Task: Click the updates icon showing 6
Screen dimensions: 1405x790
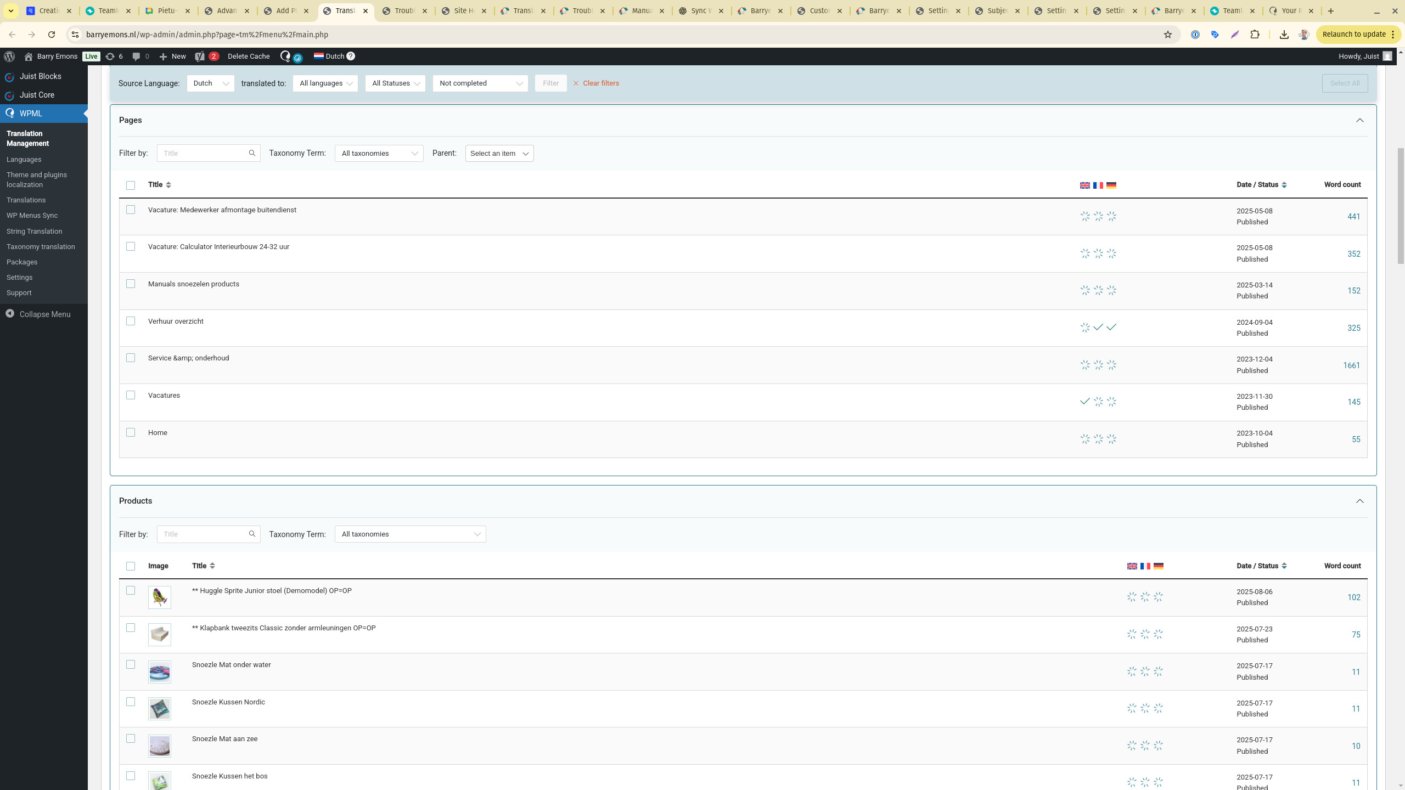Action: (x=114, y=57)
